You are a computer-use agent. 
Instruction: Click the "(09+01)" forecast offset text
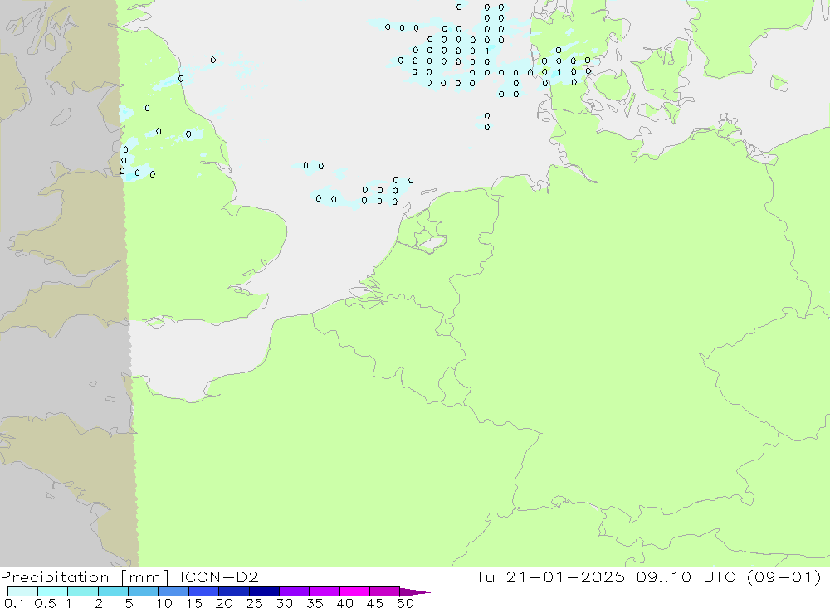(784, 576)
